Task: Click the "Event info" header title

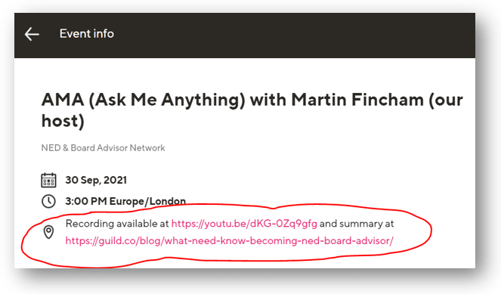Action: [87, 33]
